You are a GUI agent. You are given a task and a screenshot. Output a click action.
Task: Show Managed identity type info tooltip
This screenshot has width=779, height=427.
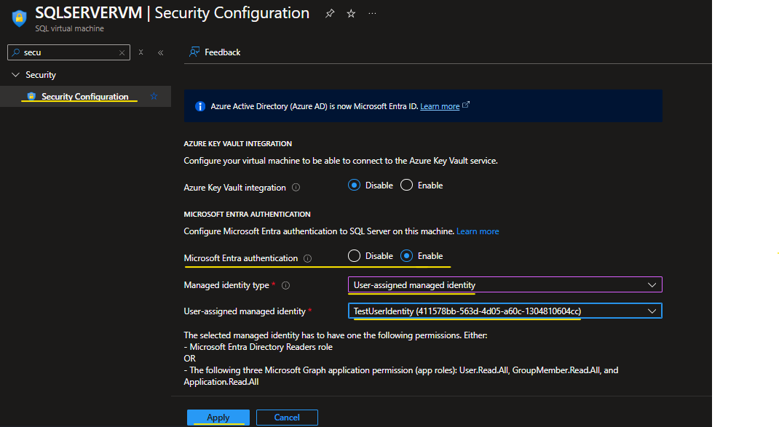pyautogui.click(x=285, y=285)
